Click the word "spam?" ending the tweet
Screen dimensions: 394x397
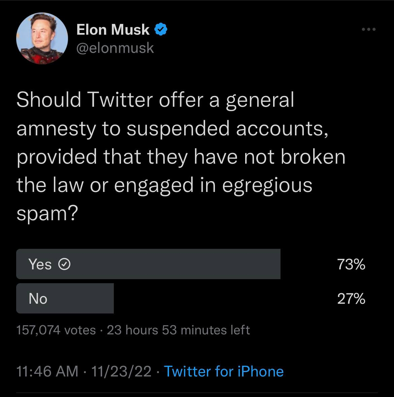pos(47,213)
